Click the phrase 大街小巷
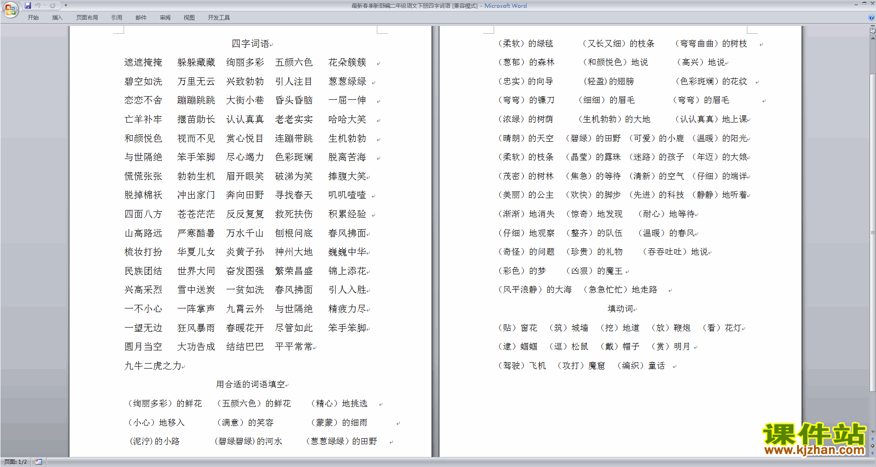 point(245,100)
